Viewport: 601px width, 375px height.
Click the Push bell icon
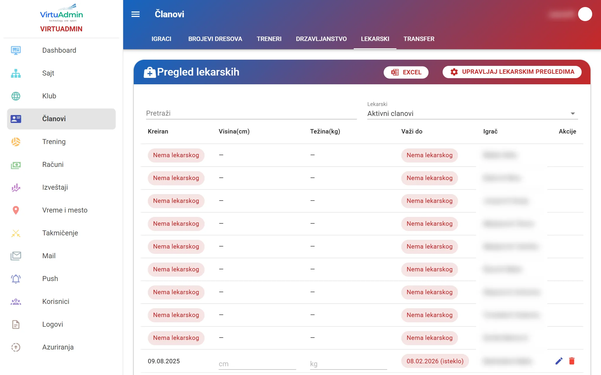tap(16, 279)
